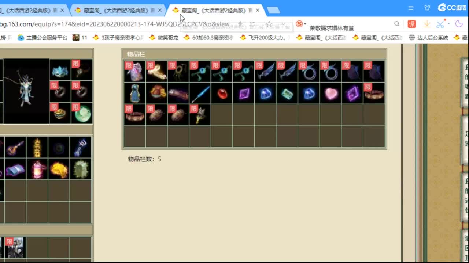Click the blue glowing claw glove icon

tap(81, 147)
